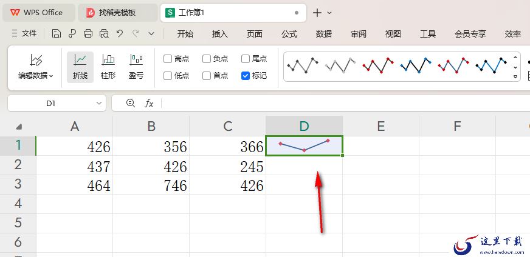Switch to the 审阅 ribbon tab

pyautogui.click(x=359, y=34)
